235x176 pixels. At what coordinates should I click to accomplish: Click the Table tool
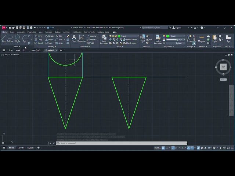pyautogui.click(x=91, y=43)
